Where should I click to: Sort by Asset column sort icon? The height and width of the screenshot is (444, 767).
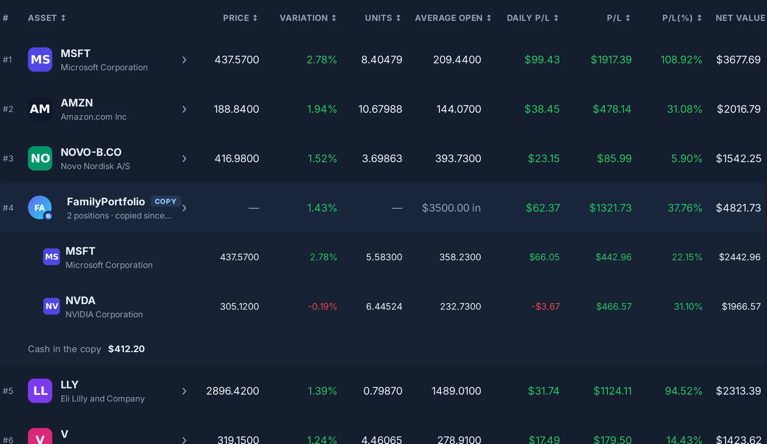[x=63, y=18]
